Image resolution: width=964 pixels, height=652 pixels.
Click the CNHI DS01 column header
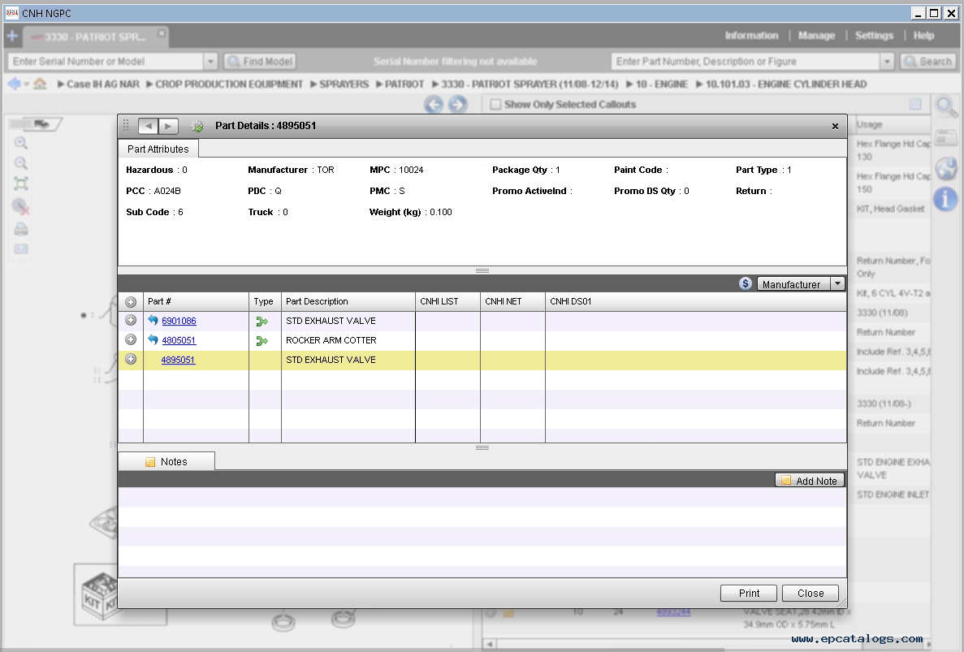point(695,302)
